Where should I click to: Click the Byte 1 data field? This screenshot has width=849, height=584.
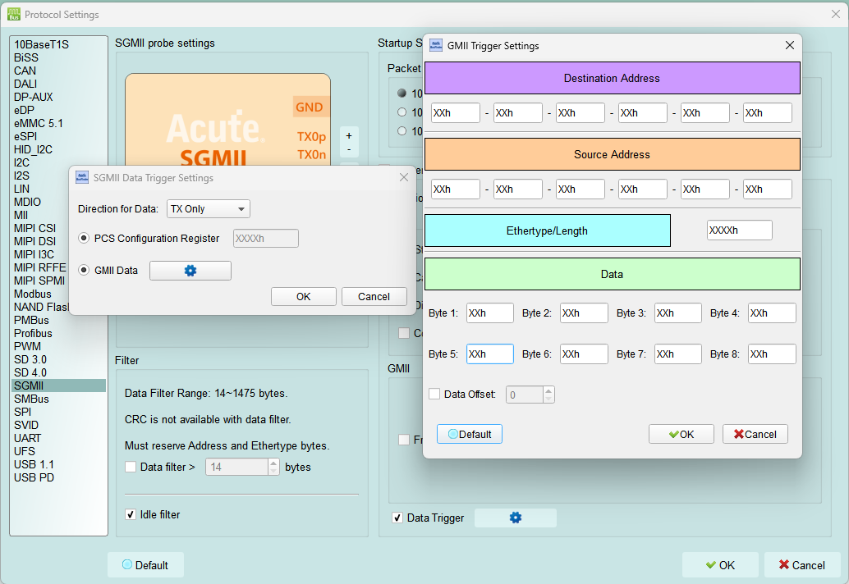point(490,313)
